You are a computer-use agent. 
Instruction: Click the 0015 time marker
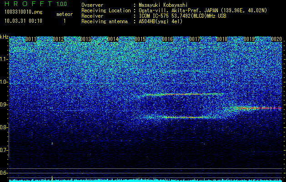click(x=140, y=39)
